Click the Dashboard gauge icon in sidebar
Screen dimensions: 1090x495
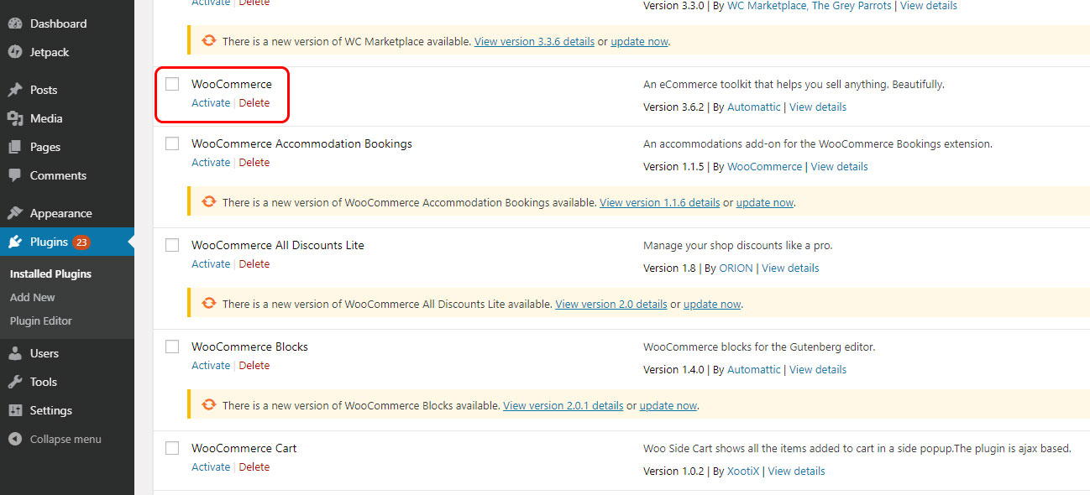coord(15,23)
